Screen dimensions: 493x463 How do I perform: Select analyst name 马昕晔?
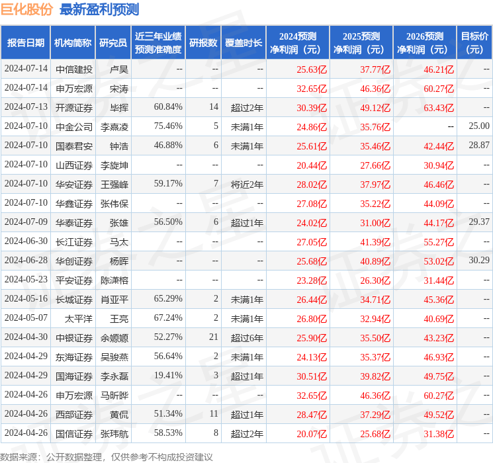click(x=114, y=396)
